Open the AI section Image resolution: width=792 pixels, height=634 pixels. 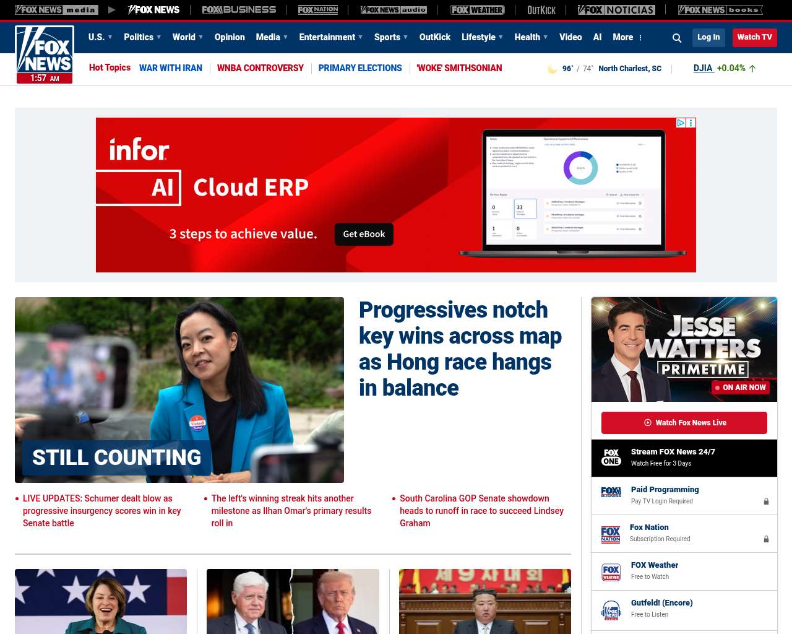coord(597,37)
